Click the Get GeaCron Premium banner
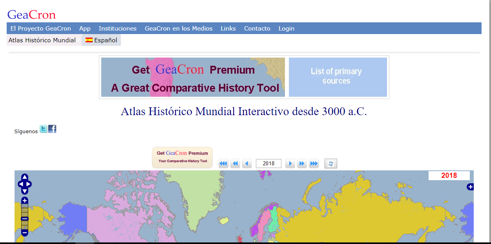Screen dimensions: 491x244 [192, 77]
